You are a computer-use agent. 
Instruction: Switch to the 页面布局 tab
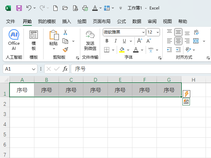click(x=102, y=21)
